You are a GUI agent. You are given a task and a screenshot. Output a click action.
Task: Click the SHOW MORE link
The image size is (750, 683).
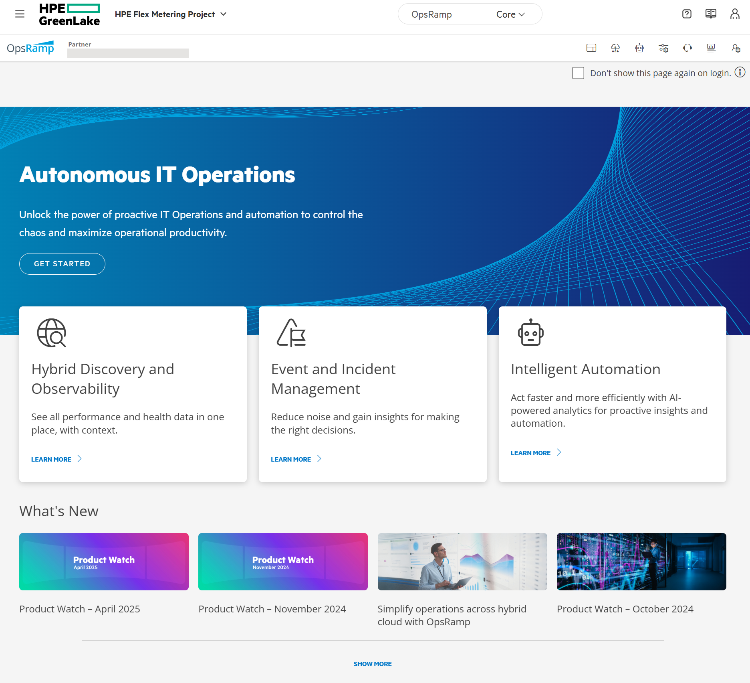click(x=373, y=664)
